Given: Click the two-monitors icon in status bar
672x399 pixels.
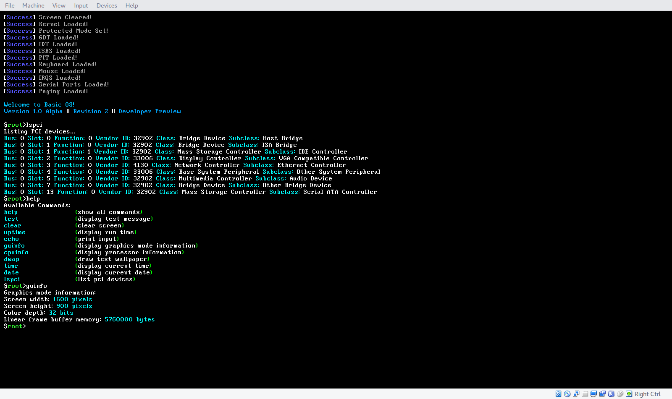Looking at the screenshot, I should pyautogui.click(x=602, y=394).
